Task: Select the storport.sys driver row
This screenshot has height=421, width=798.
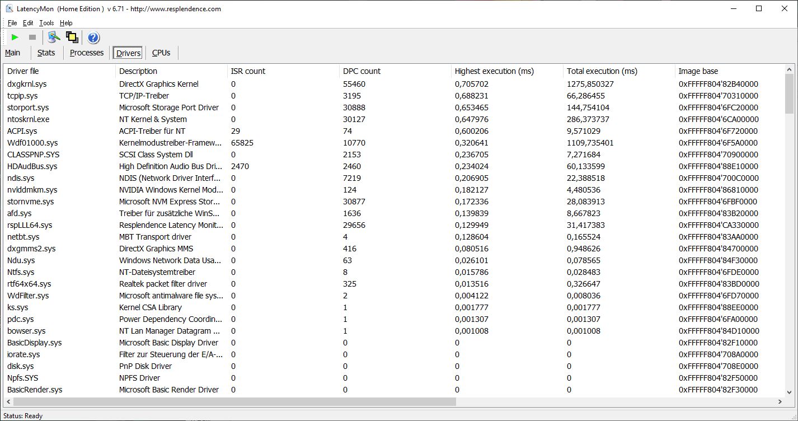Action: 394,107
